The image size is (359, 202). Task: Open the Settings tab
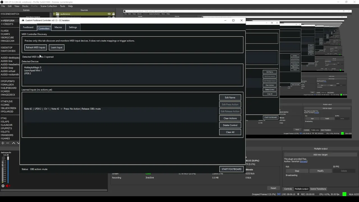point(73,27)
